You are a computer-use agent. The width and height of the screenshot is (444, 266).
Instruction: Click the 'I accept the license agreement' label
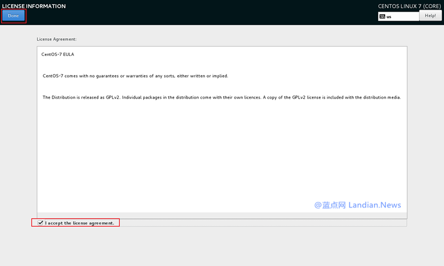point(79,223)
